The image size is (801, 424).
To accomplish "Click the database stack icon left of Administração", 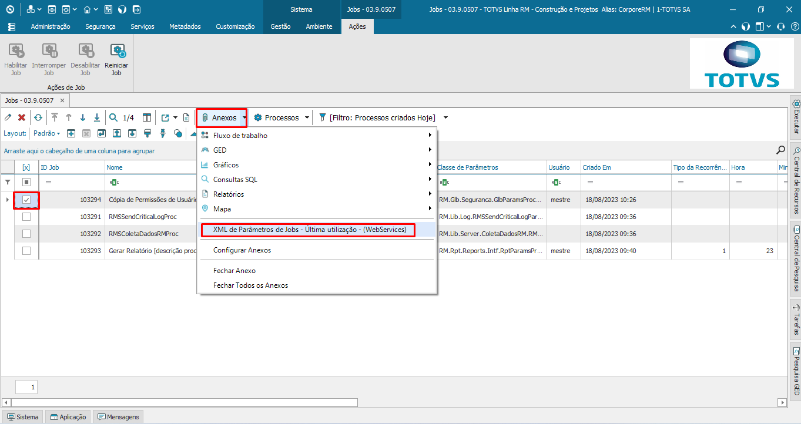I will (12, 26).
